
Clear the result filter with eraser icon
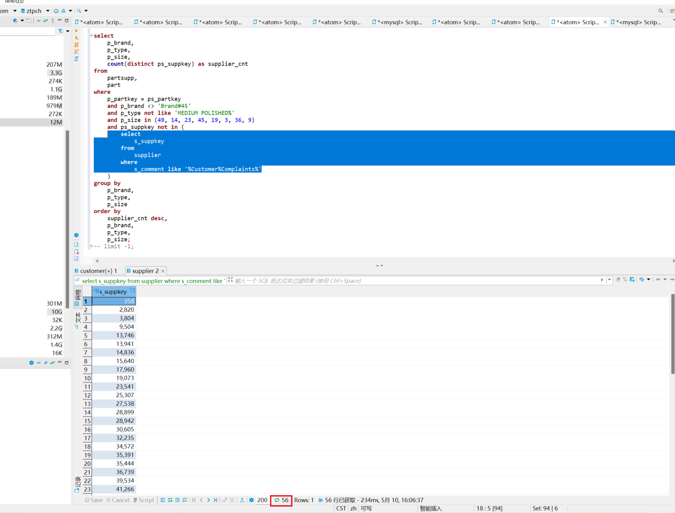tap(618, 280)
